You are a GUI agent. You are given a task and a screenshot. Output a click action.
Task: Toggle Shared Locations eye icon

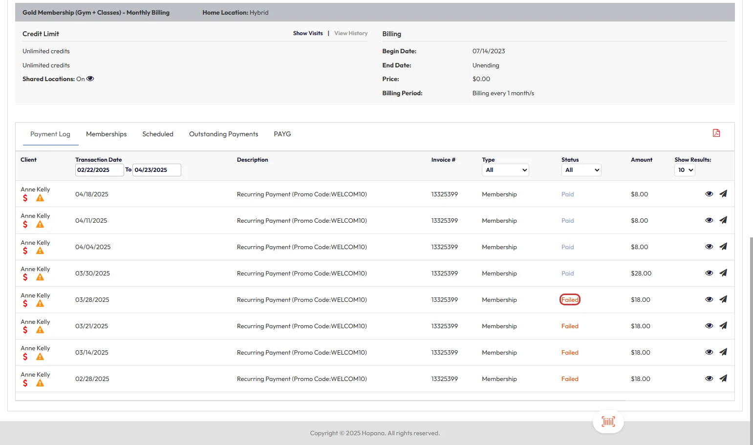coord(90,79)
